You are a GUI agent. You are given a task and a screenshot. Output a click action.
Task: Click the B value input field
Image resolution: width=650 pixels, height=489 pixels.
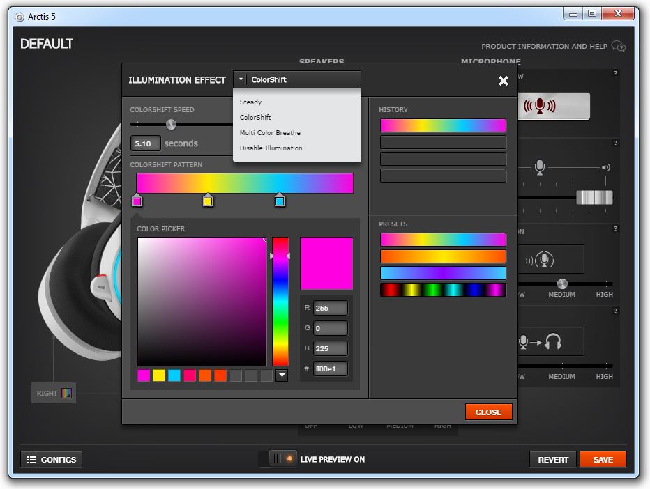[331, 348]
